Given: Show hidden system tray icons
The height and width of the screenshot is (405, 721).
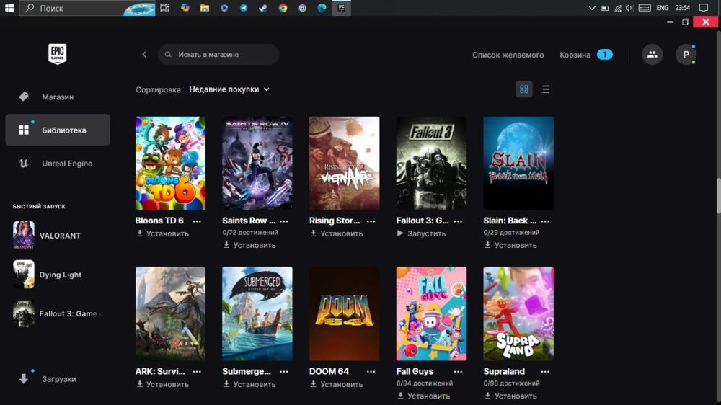Looking at the screenshot, I should click(592, 8).
